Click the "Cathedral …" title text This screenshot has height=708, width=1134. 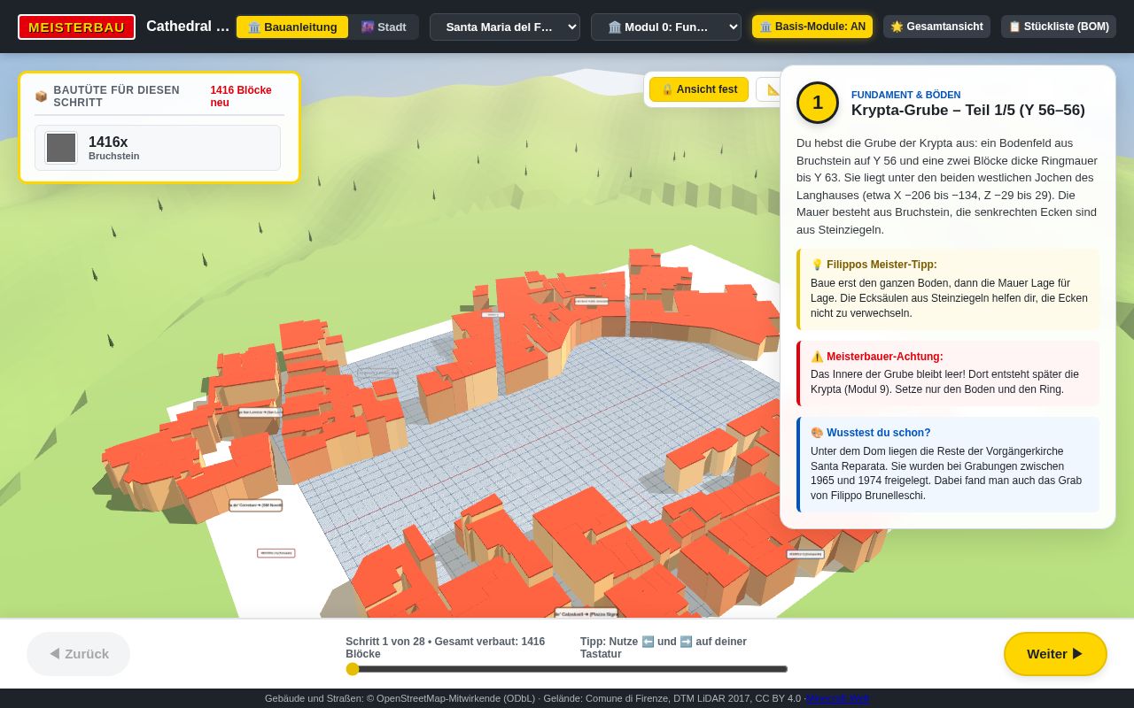pyautogui.click(x=188, y=27)
